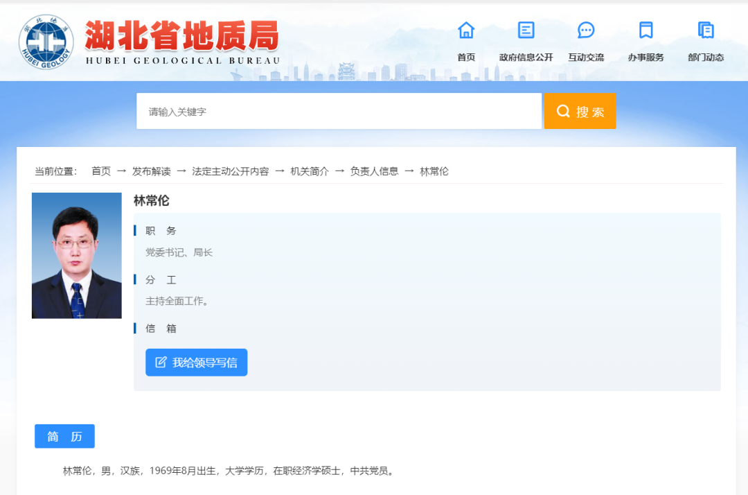Open the 首页 navigation menu label

(x=466, y=58)
